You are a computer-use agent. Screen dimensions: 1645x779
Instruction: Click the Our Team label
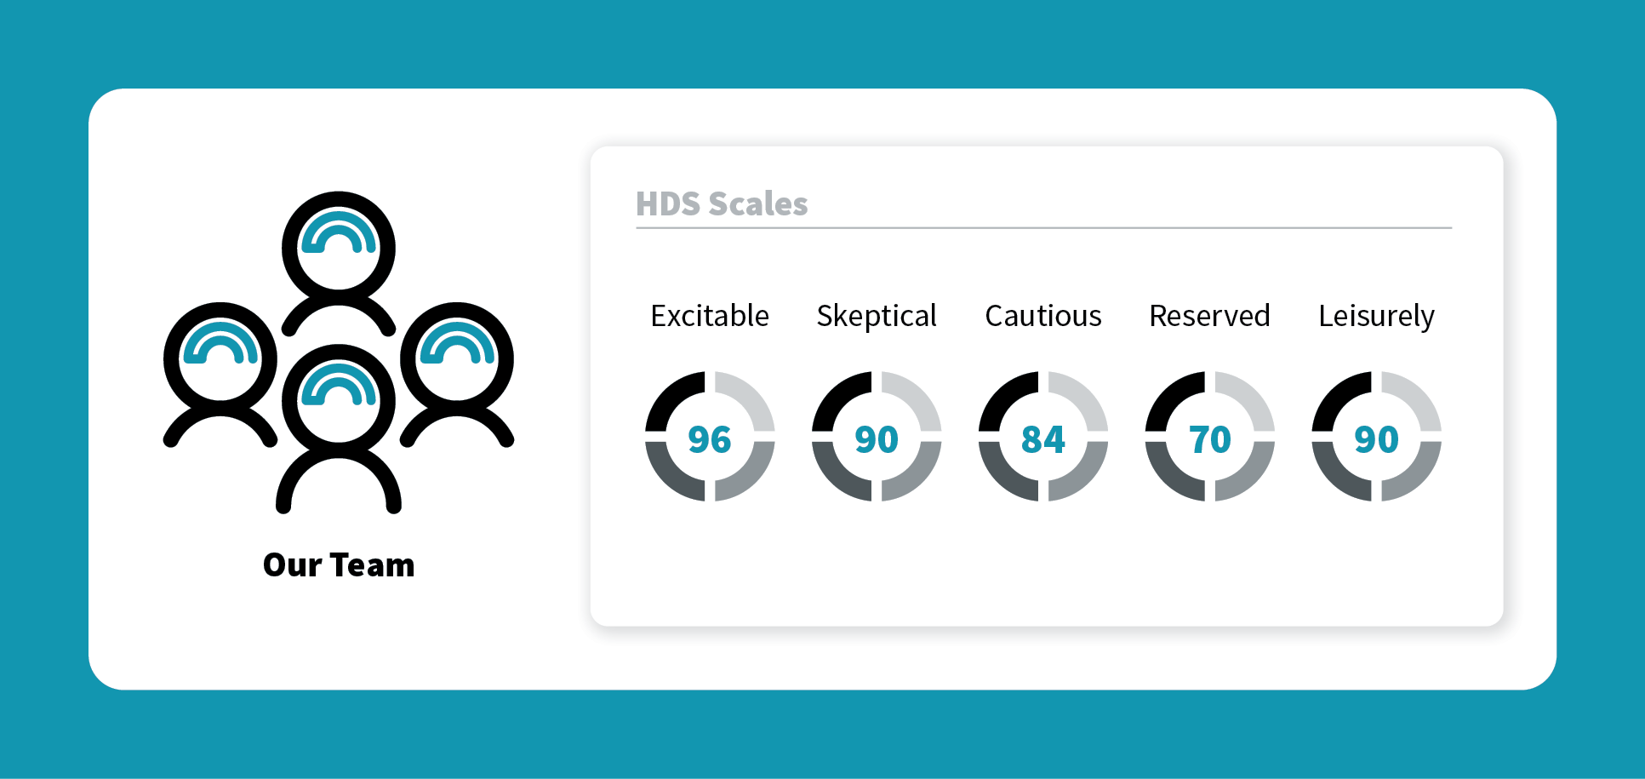(x=339, y=565)
